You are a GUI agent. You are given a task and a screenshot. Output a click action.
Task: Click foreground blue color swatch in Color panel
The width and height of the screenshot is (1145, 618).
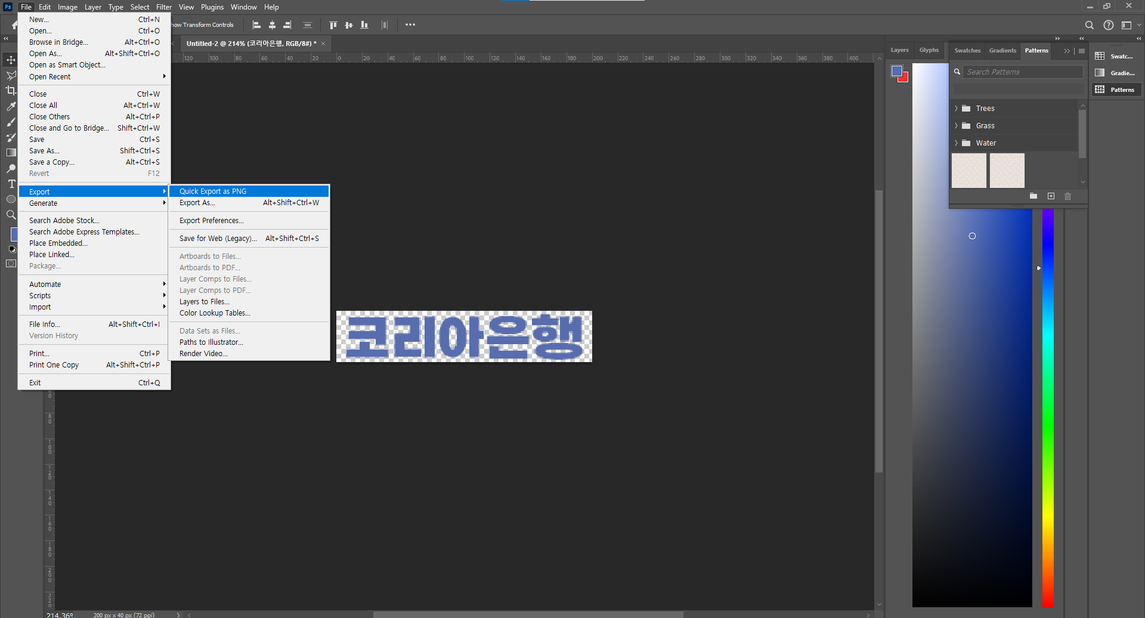pos(896,71)
